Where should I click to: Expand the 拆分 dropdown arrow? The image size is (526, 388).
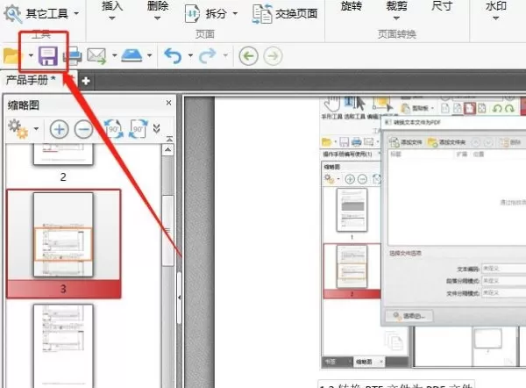coord(235,14)
